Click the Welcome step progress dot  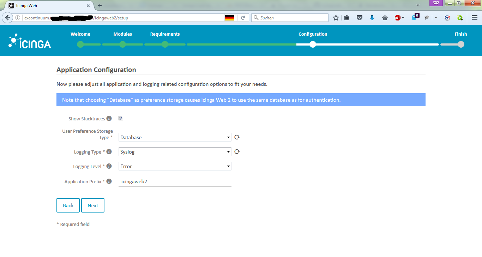click(80, 44)
